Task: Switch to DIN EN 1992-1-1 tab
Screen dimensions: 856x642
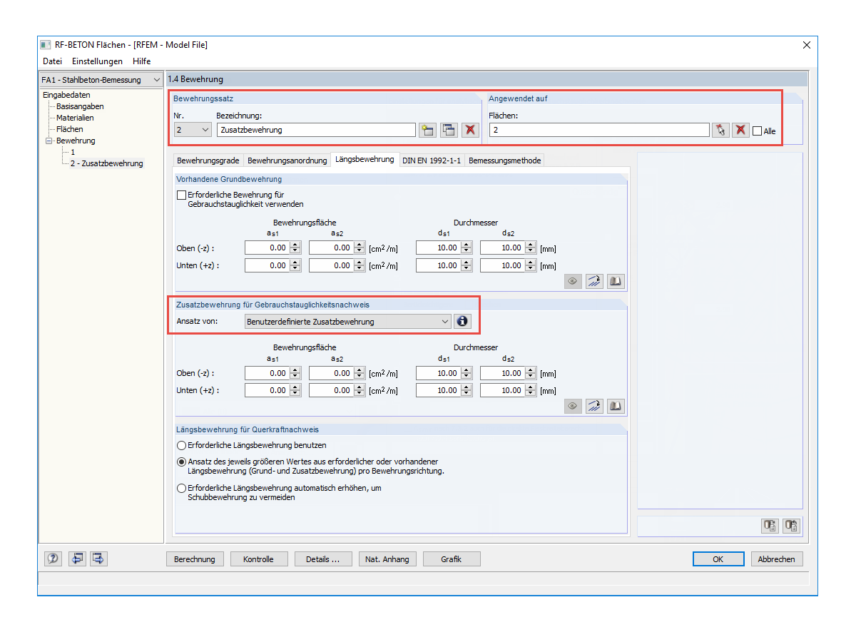Action: click(x=431, y=160)
